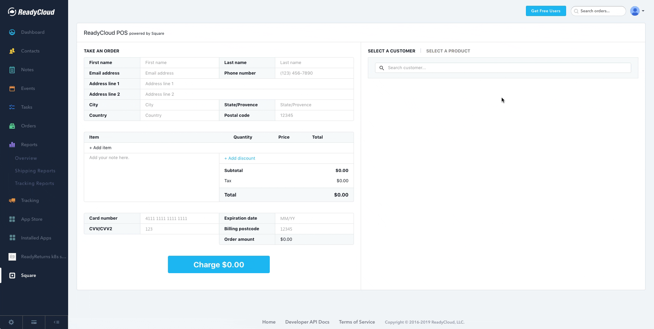Image resolution: width=654 pixels, height=329 pixels.
Task: Click the keyboard icon at the sidebar bottom
Action: coord(34,322)
